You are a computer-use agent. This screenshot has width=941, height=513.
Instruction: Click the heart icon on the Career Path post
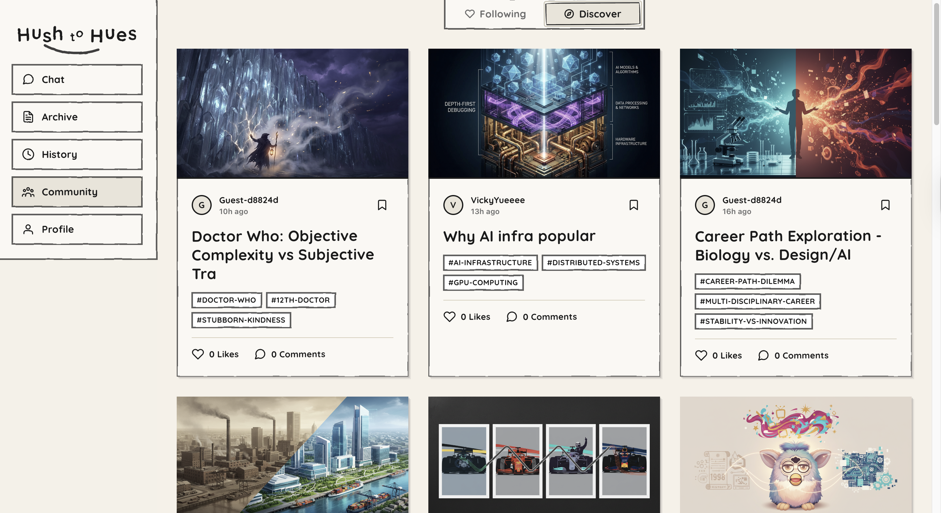701,355
